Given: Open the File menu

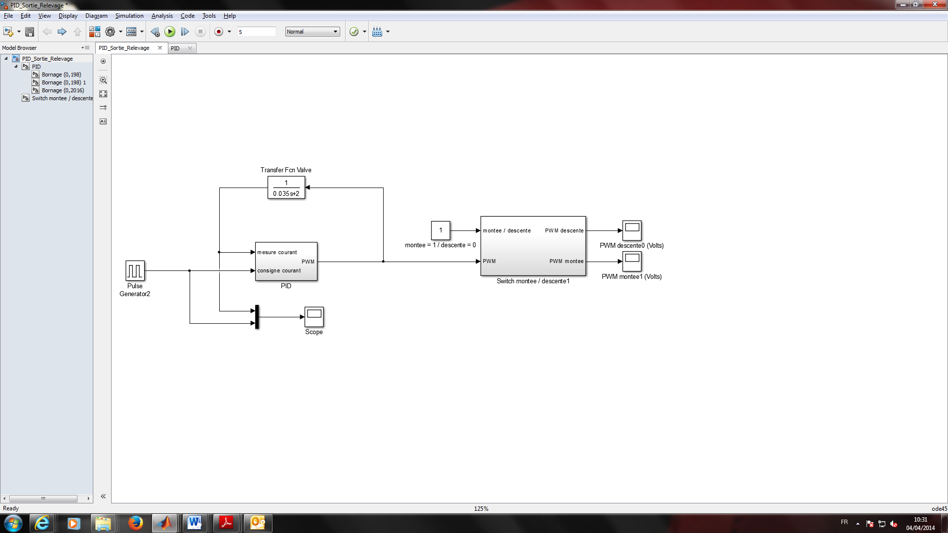Looking at the screenshot, I should tap(8, 16).
